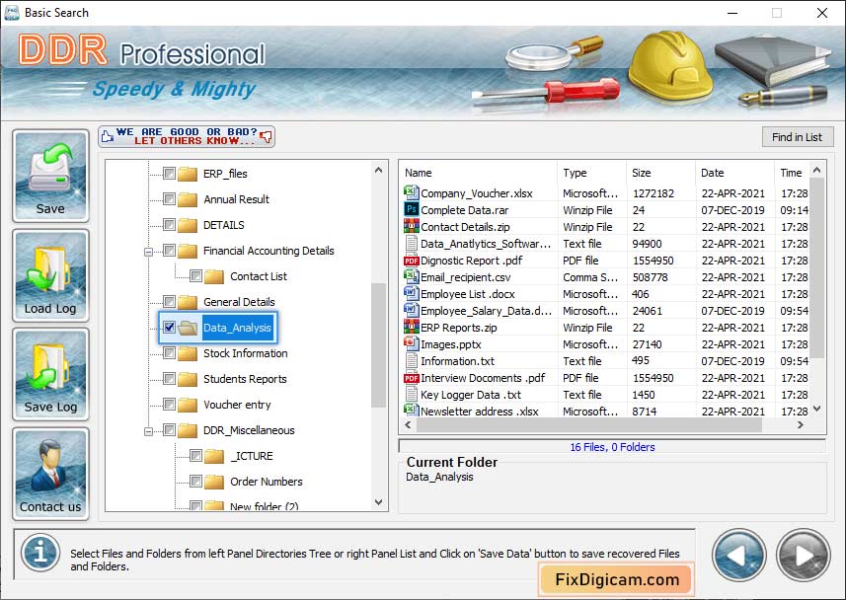Click the file list scroll left arrow
846x600 pixels.
coord(408,424)
